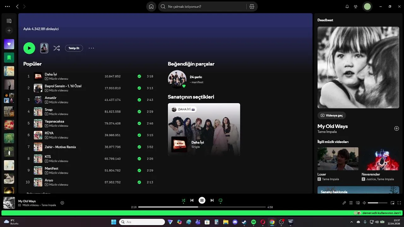Open Steam from the Windows taskbar

pyautogui.click(x=244, y=222)
